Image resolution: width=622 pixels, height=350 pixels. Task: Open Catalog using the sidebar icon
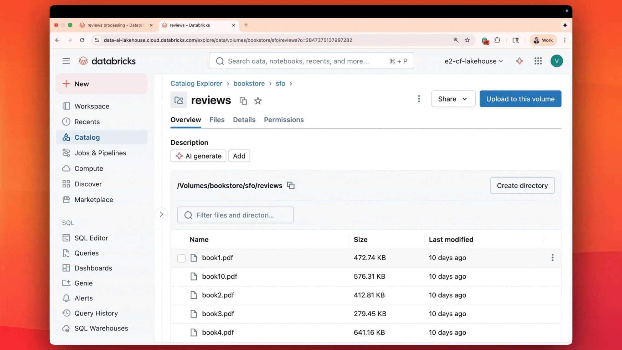pyautogui.click(x=66, y=137)
